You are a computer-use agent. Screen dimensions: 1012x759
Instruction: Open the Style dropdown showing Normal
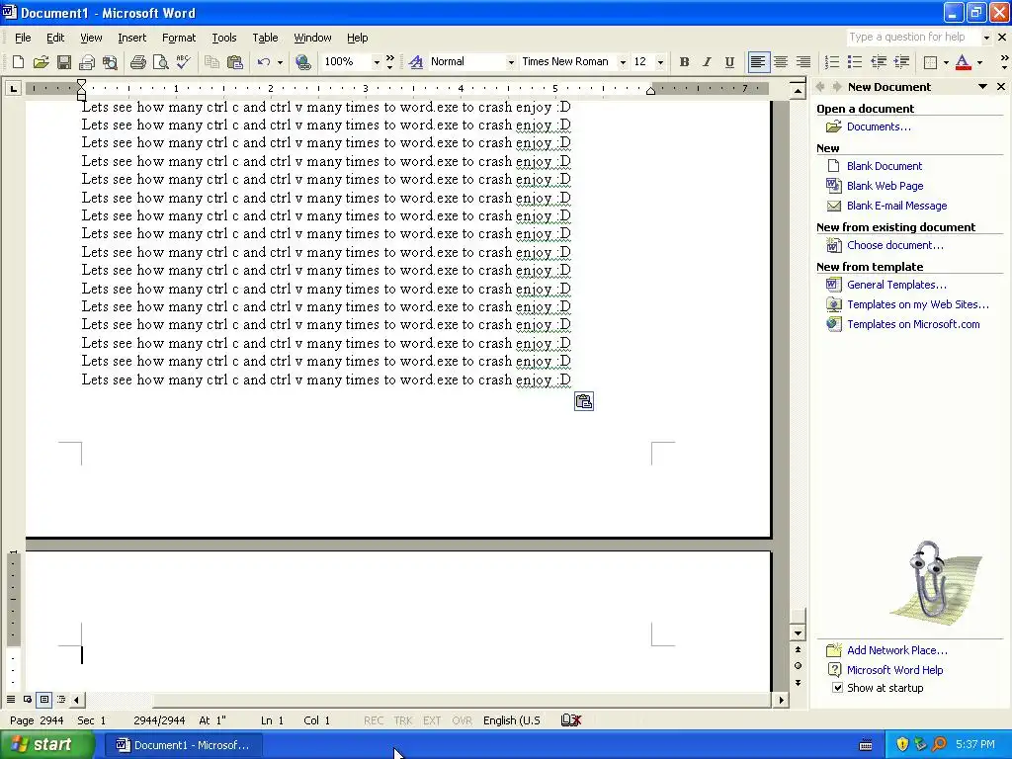point(511,62)
